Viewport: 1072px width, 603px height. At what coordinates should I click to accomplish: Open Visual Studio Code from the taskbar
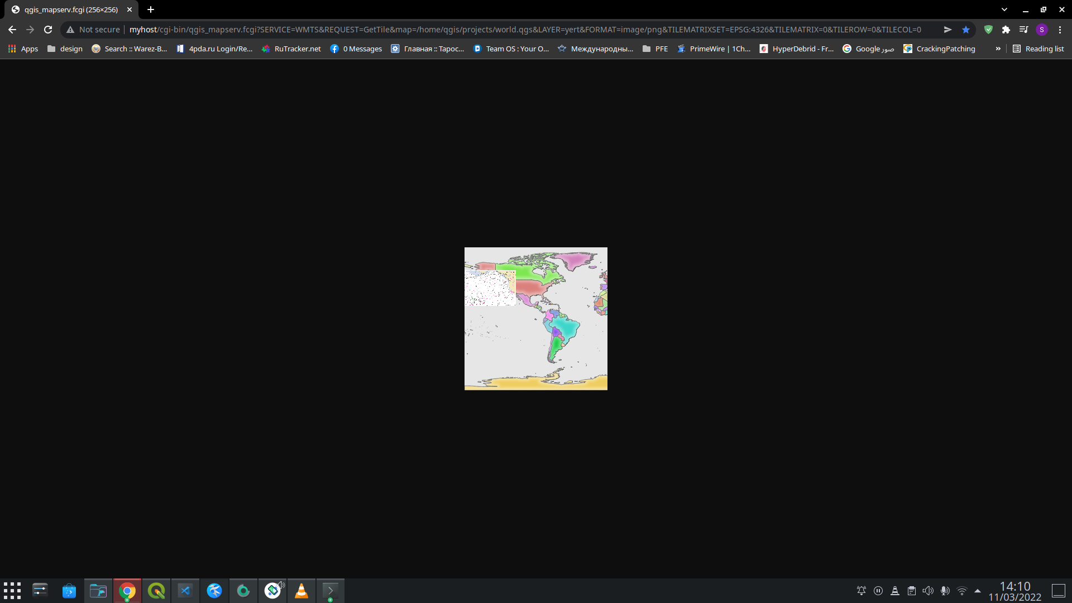pyautogui.click(x=185, y=591)
